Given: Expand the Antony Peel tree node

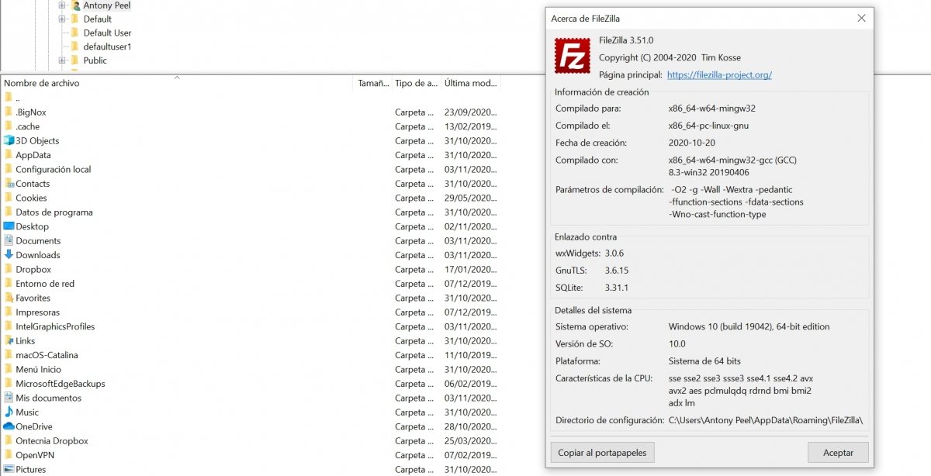Looking at the screenshot, I should pos(62,5).
